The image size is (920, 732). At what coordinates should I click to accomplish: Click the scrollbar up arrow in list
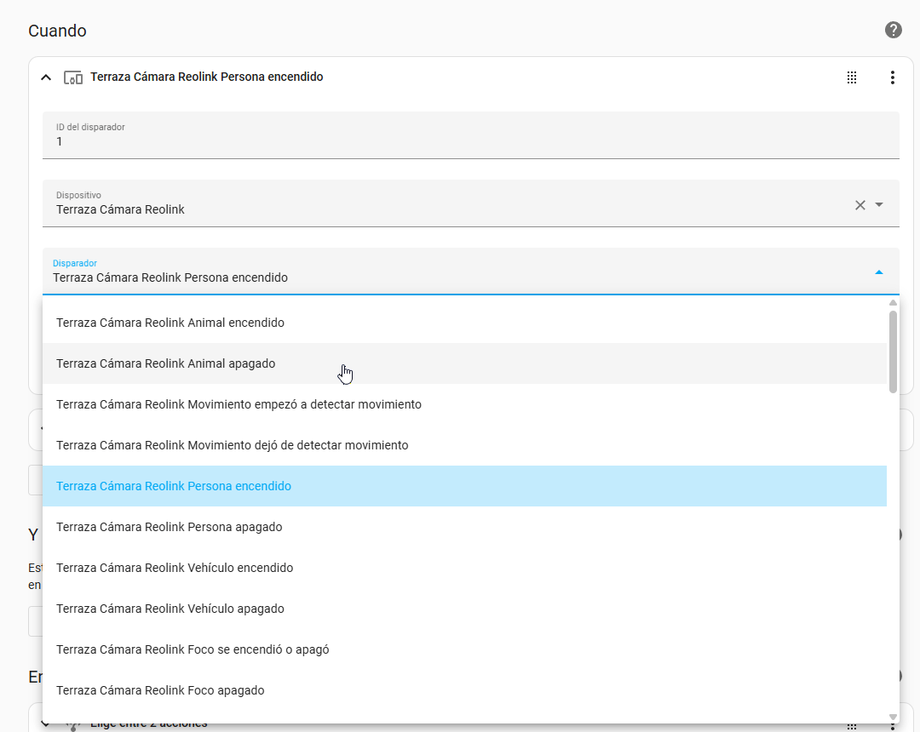893,302
